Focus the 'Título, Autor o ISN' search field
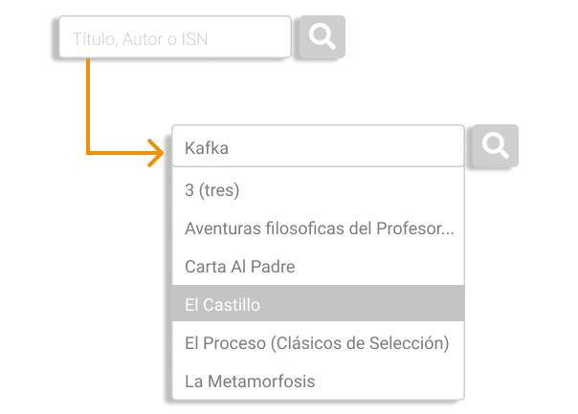 (174, 38)
